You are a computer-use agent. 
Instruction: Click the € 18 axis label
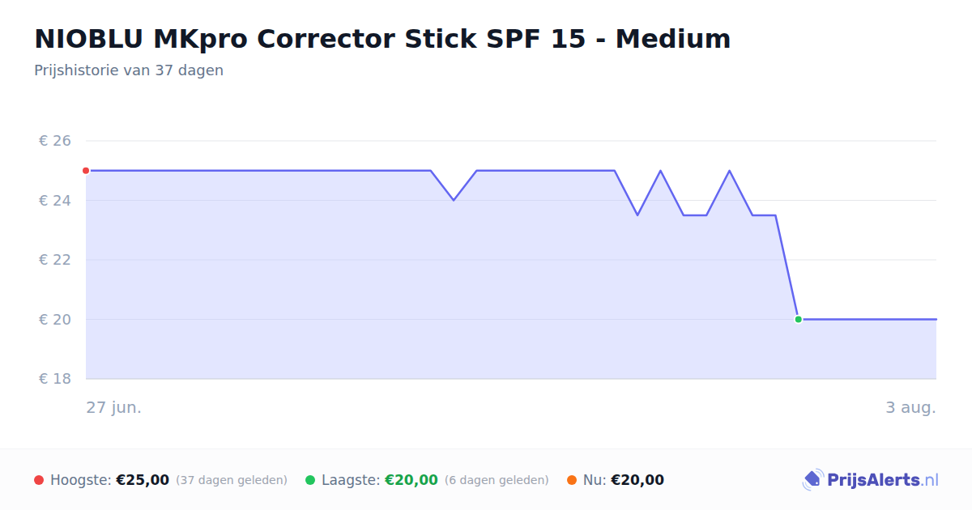[x=55, y=379]
